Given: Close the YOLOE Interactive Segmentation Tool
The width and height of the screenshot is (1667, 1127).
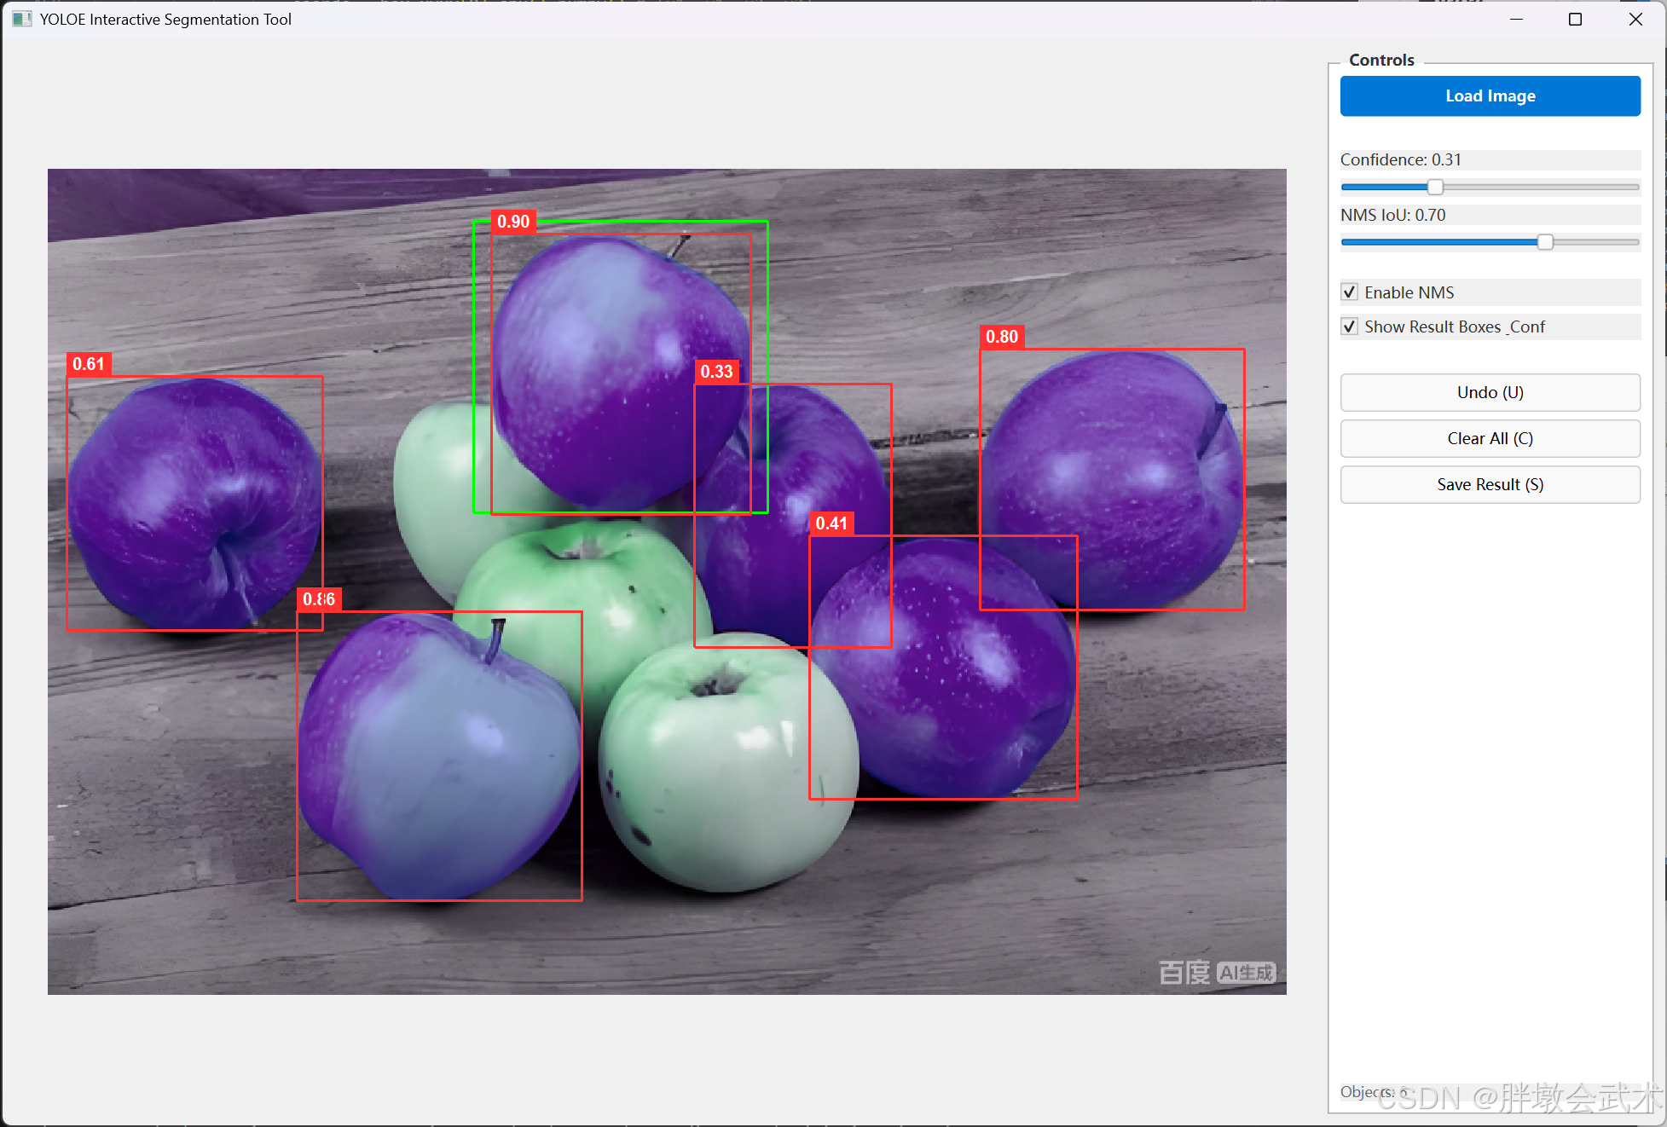Looking at the screenshot, I should tap(1635, 19).
